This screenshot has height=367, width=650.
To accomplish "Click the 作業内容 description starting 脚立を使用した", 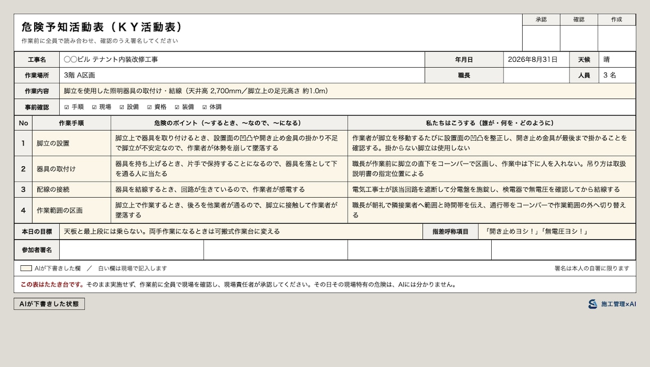I will [x=196, y=91].
